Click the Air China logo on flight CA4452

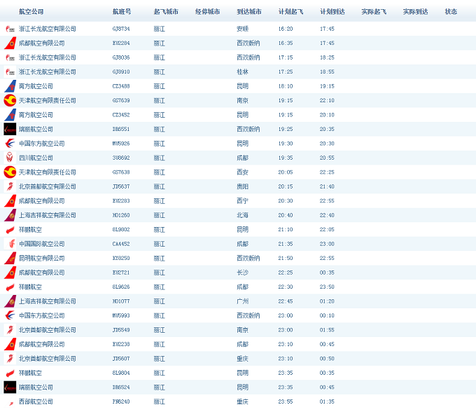point(10,244)
